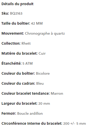The width and height of the screenshot is (98, 126).
Task: Click the Étanchéité label
Action: [x=12, y=63]
